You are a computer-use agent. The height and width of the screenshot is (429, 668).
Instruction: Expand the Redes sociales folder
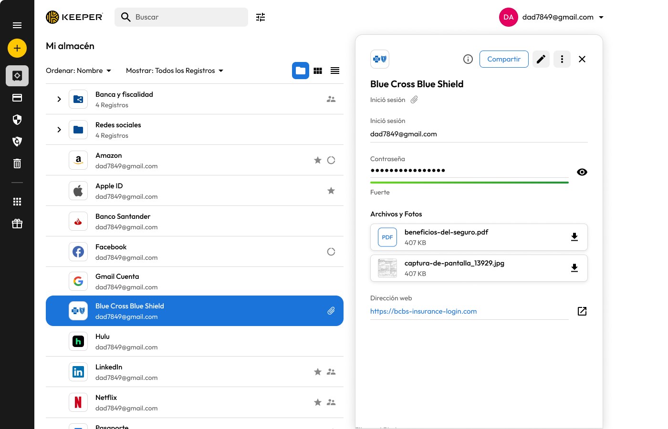point(59,130)
